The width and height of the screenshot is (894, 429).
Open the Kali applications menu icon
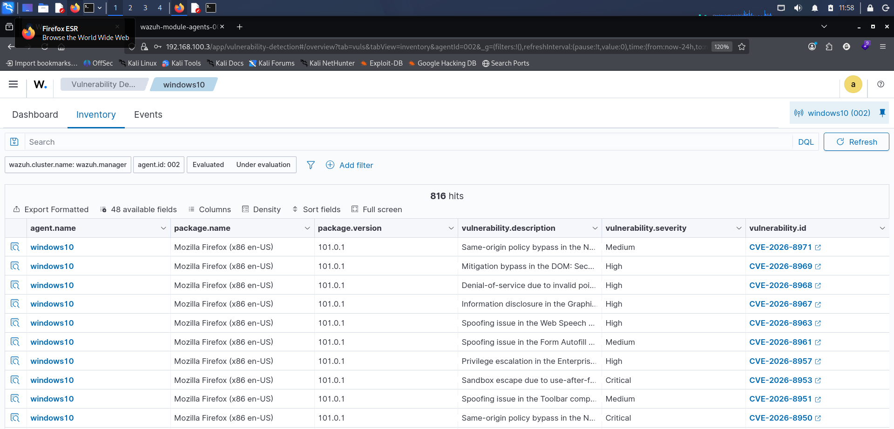tap(8, 7)
